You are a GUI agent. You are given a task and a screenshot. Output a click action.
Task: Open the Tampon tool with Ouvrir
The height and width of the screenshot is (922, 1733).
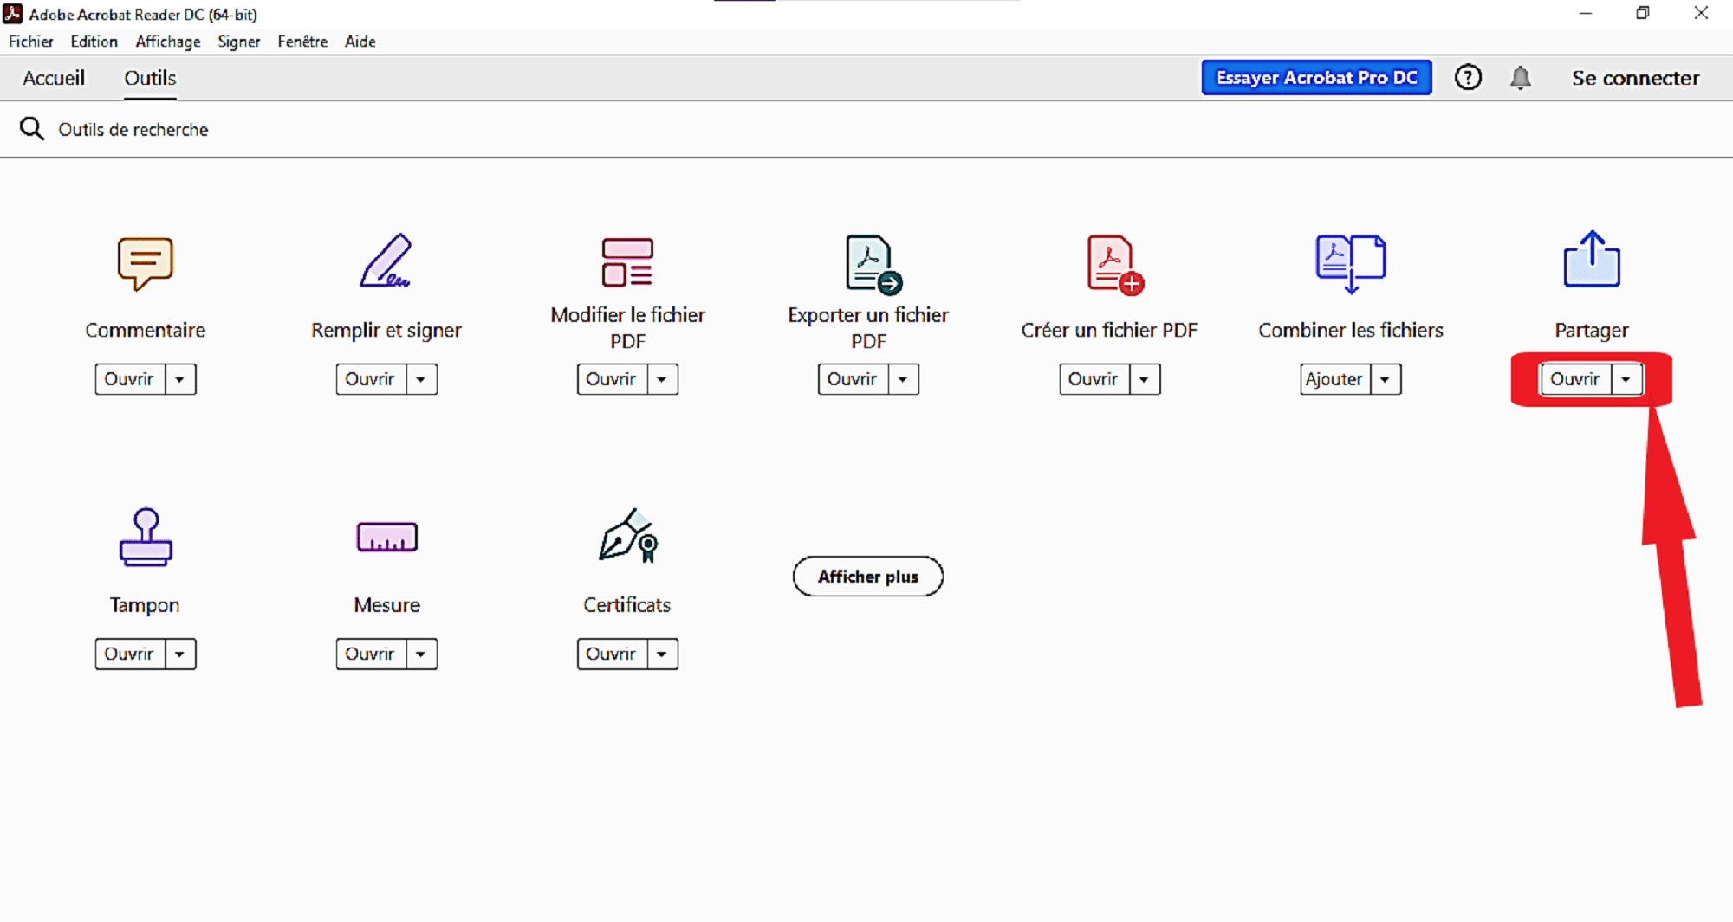pos(130,654)
